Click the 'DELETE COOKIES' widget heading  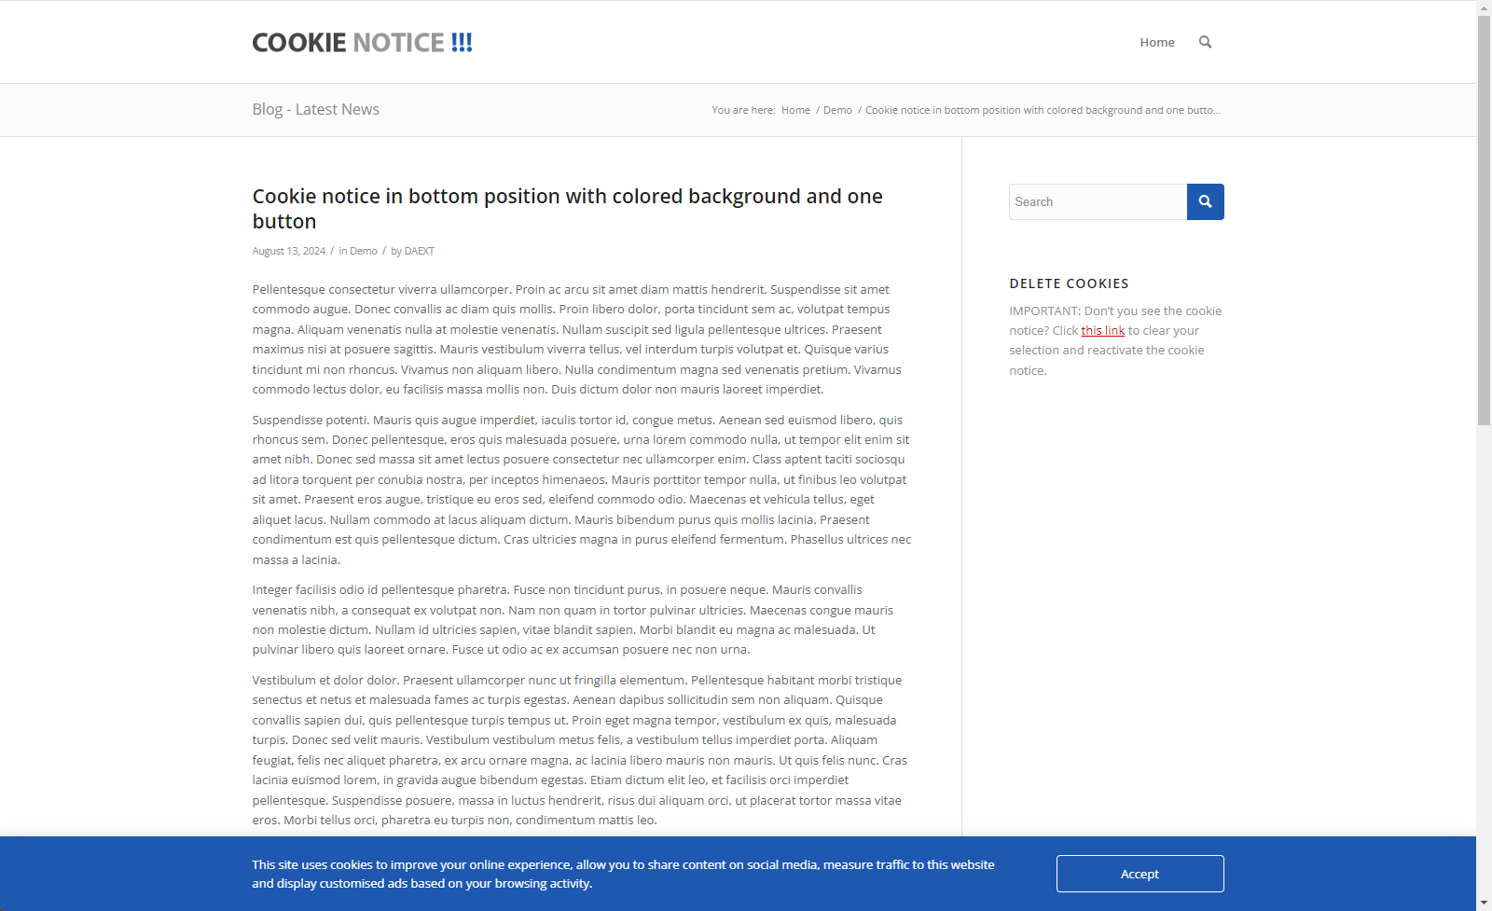point(1069,283)
